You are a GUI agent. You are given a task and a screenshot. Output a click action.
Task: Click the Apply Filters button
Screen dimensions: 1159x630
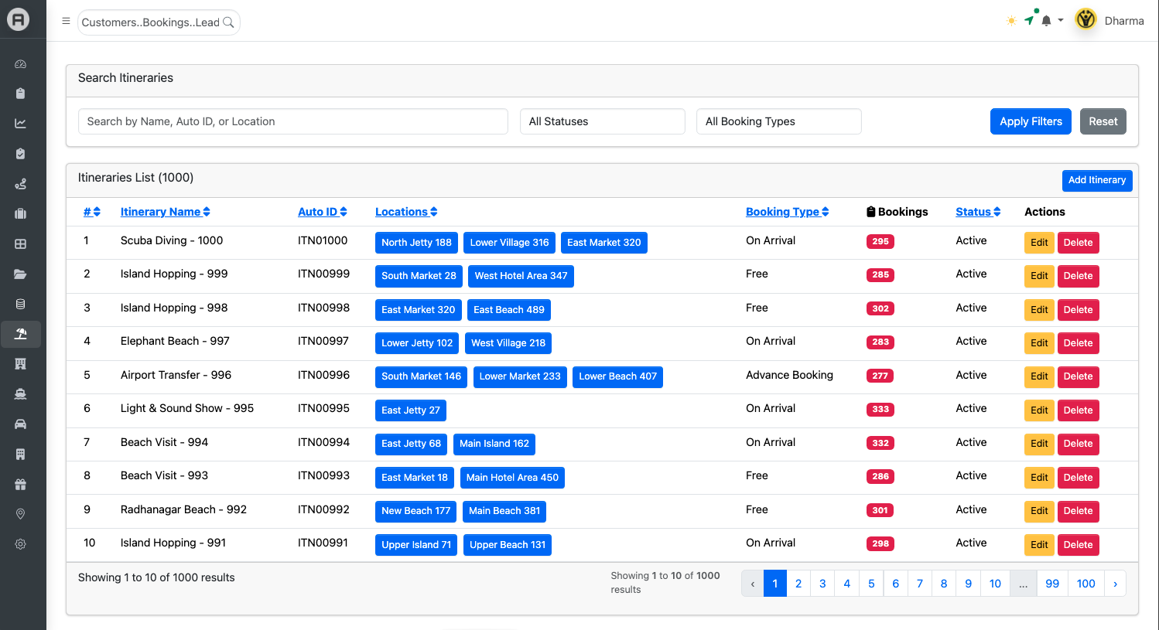click(x=1031, y=121)
